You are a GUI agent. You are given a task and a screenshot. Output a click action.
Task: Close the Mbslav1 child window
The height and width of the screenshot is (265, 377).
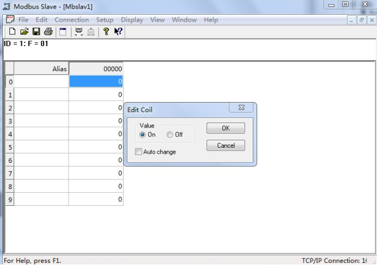[372, 21]
